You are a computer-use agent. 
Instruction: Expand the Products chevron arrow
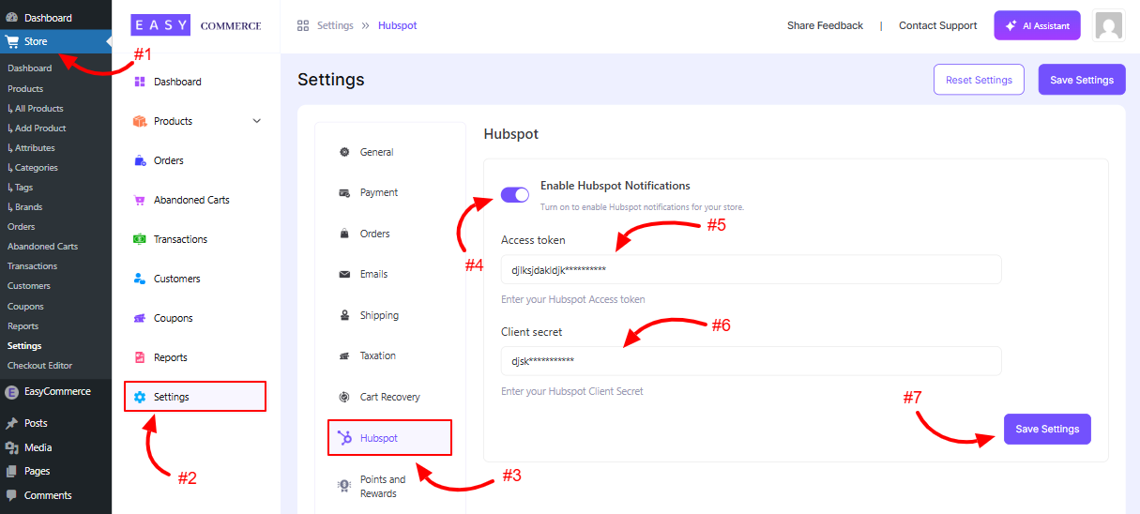257,121
